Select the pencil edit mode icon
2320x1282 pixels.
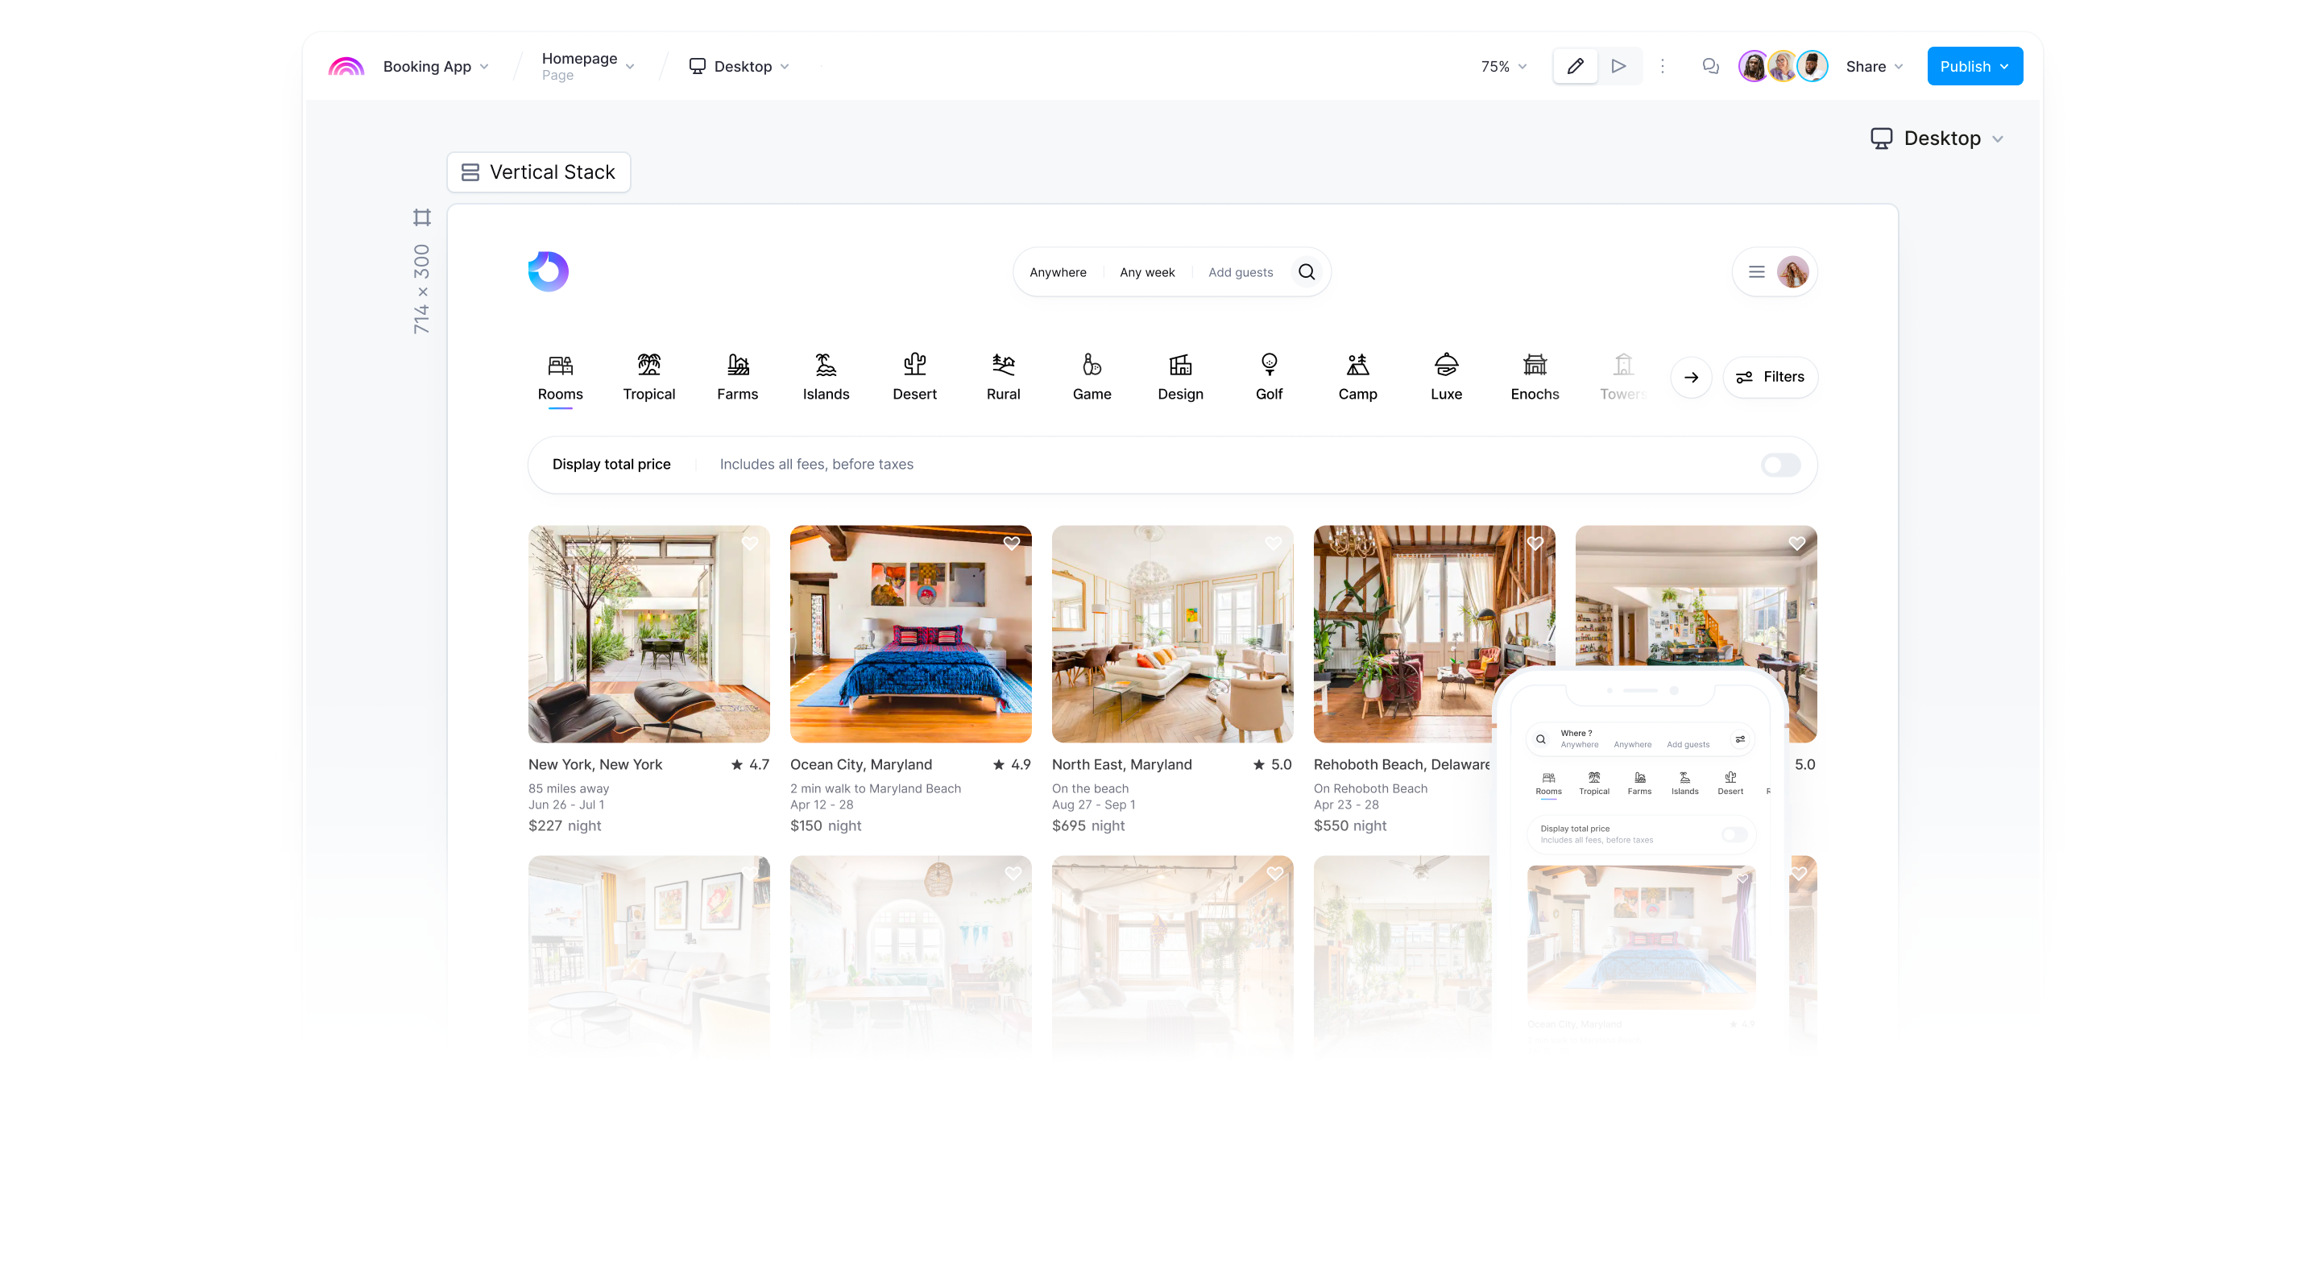click(x=1575, y=67)
